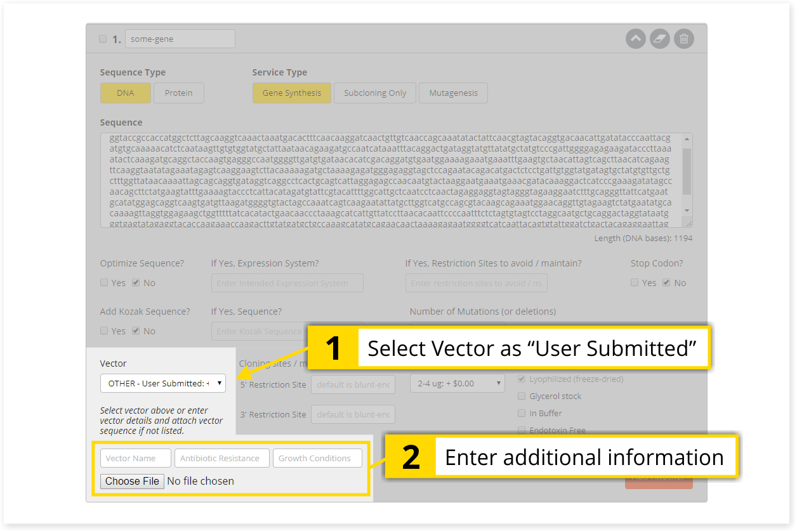797x531 pixels.
Task: Choose Subcloning Only service type
Action: click(374, 93)
